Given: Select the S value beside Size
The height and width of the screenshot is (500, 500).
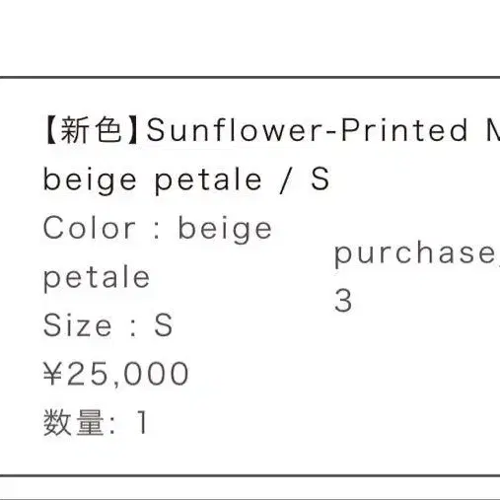Looking at the screenshot, I should pyautogui.click(x=164, y=325).
